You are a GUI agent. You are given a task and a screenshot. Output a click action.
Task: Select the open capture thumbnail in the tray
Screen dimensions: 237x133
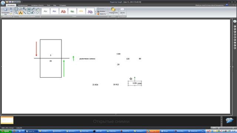point(7,120)
